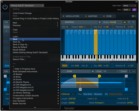Choose Save As... from the menu
Screen dimensions: 139x111
pos(35,42)
